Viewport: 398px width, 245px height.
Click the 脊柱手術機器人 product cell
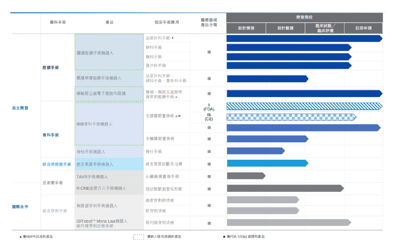[109, 151]
